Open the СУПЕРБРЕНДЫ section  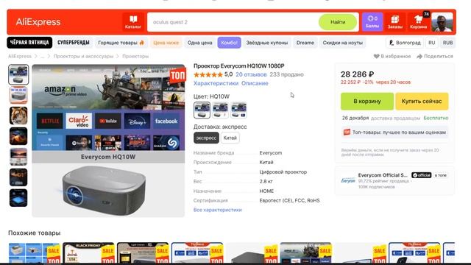point(74,43)
